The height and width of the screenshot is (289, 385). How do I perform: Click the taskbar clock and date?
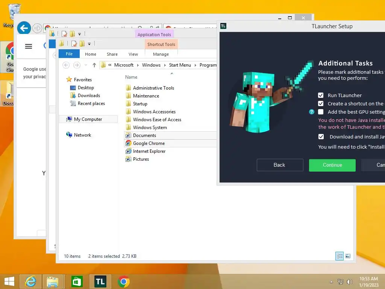369,282
